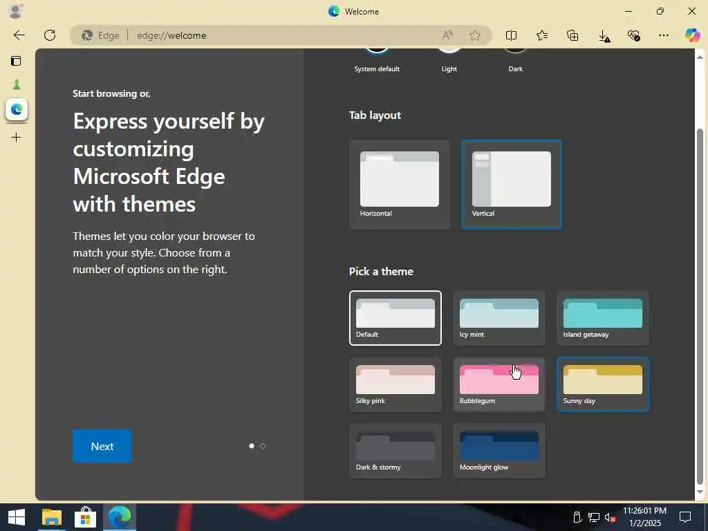Pick the Icy mint theme
Image resolution: width=708 pixels, height=531 pixels.
click(499, 318)
